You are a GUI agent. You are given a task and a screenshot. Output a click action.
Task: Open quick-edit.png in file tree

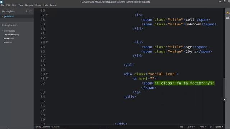12,35
